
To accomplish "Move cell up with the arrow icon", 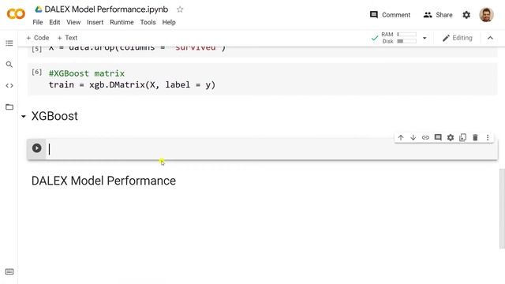I will click(x=401, y=138).
